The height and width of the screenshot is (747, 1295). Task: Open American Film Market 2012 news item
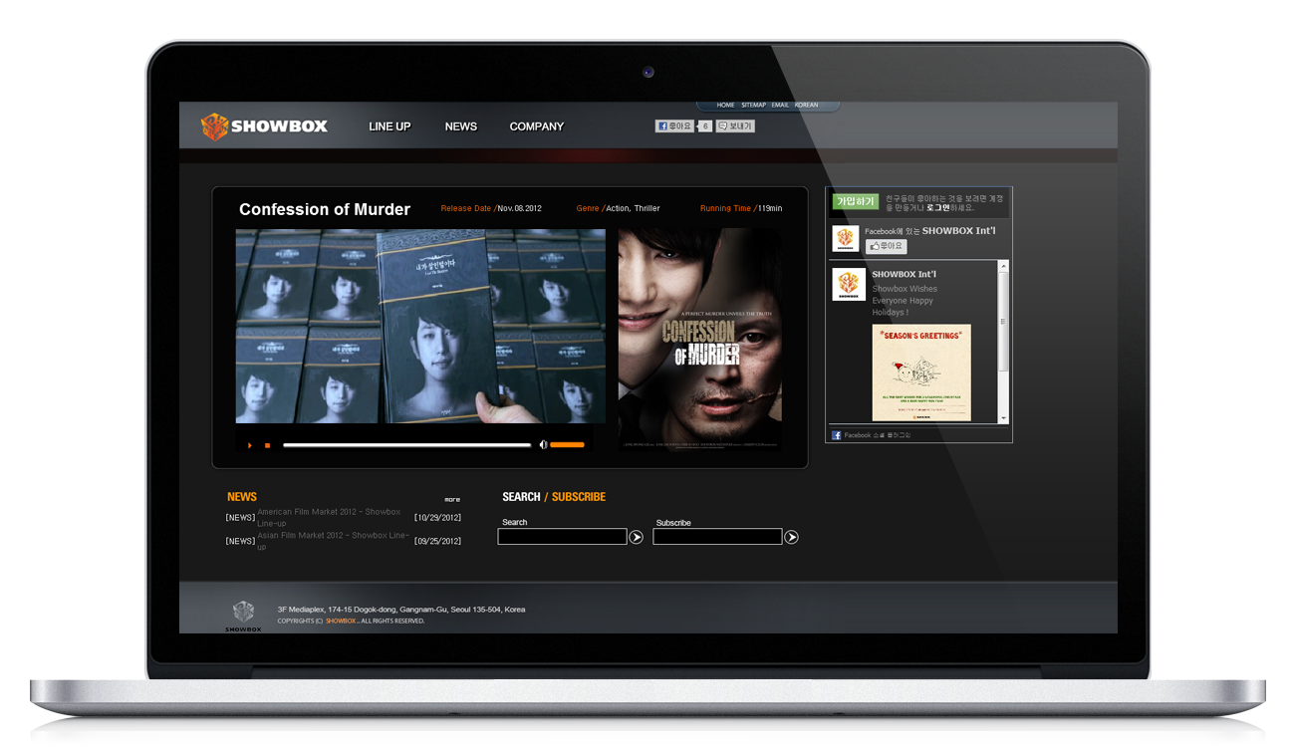point(329,517)
